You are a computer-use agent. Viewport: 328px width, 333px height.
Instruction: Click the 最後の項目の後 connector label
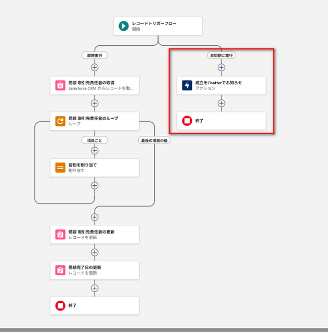pyautogui.click(x=154, y=139)
